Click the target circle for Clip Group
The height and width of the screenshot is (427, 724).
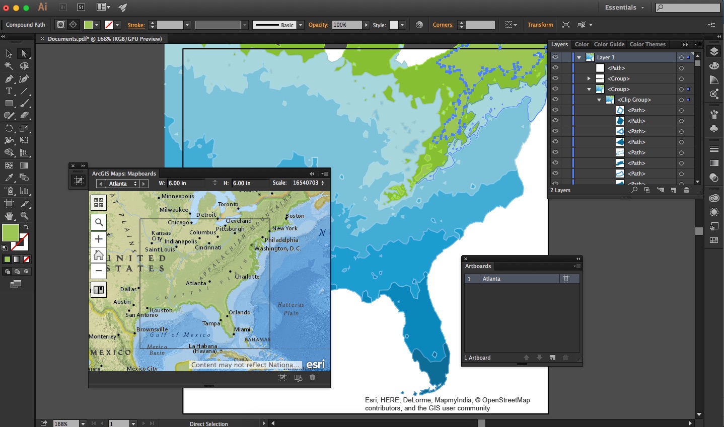click(681, 100)
